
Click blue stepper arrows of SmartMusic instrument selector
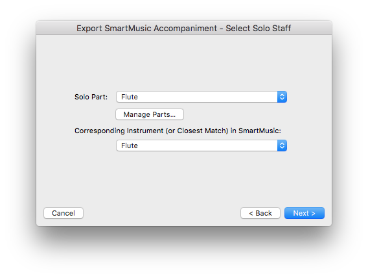pyautogui.click(x=282, y=145)
